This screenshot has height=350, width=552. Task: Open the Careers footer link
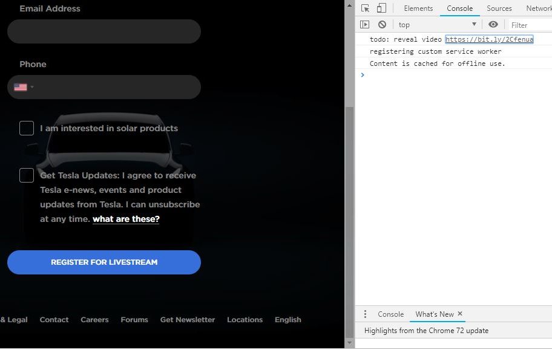point(94,319)
